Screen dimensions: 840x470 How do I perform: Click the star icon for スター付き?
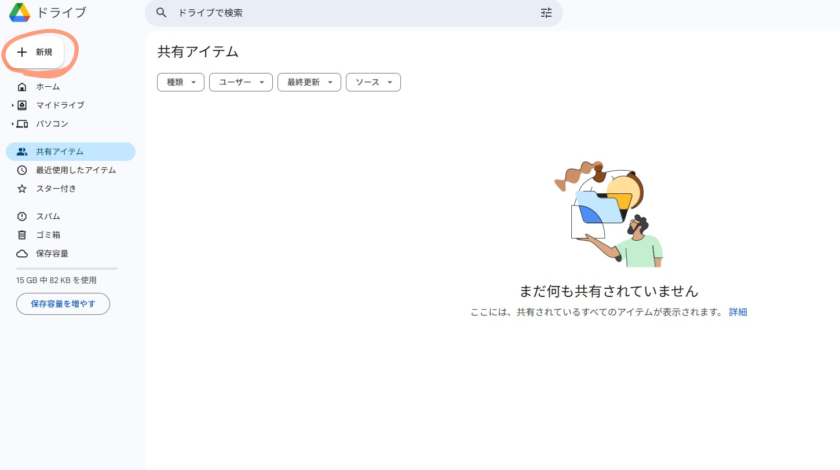point(22,189)
